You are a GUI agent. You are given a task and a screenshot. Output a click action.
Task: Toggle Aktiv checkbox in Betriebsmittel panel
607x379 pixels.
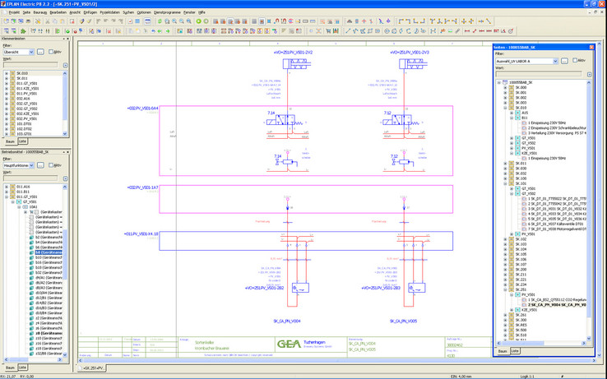click(52, 165)
